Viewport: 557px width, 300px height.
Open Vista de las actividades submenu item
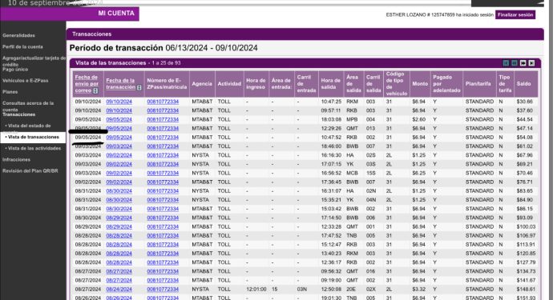click(33, 148)
